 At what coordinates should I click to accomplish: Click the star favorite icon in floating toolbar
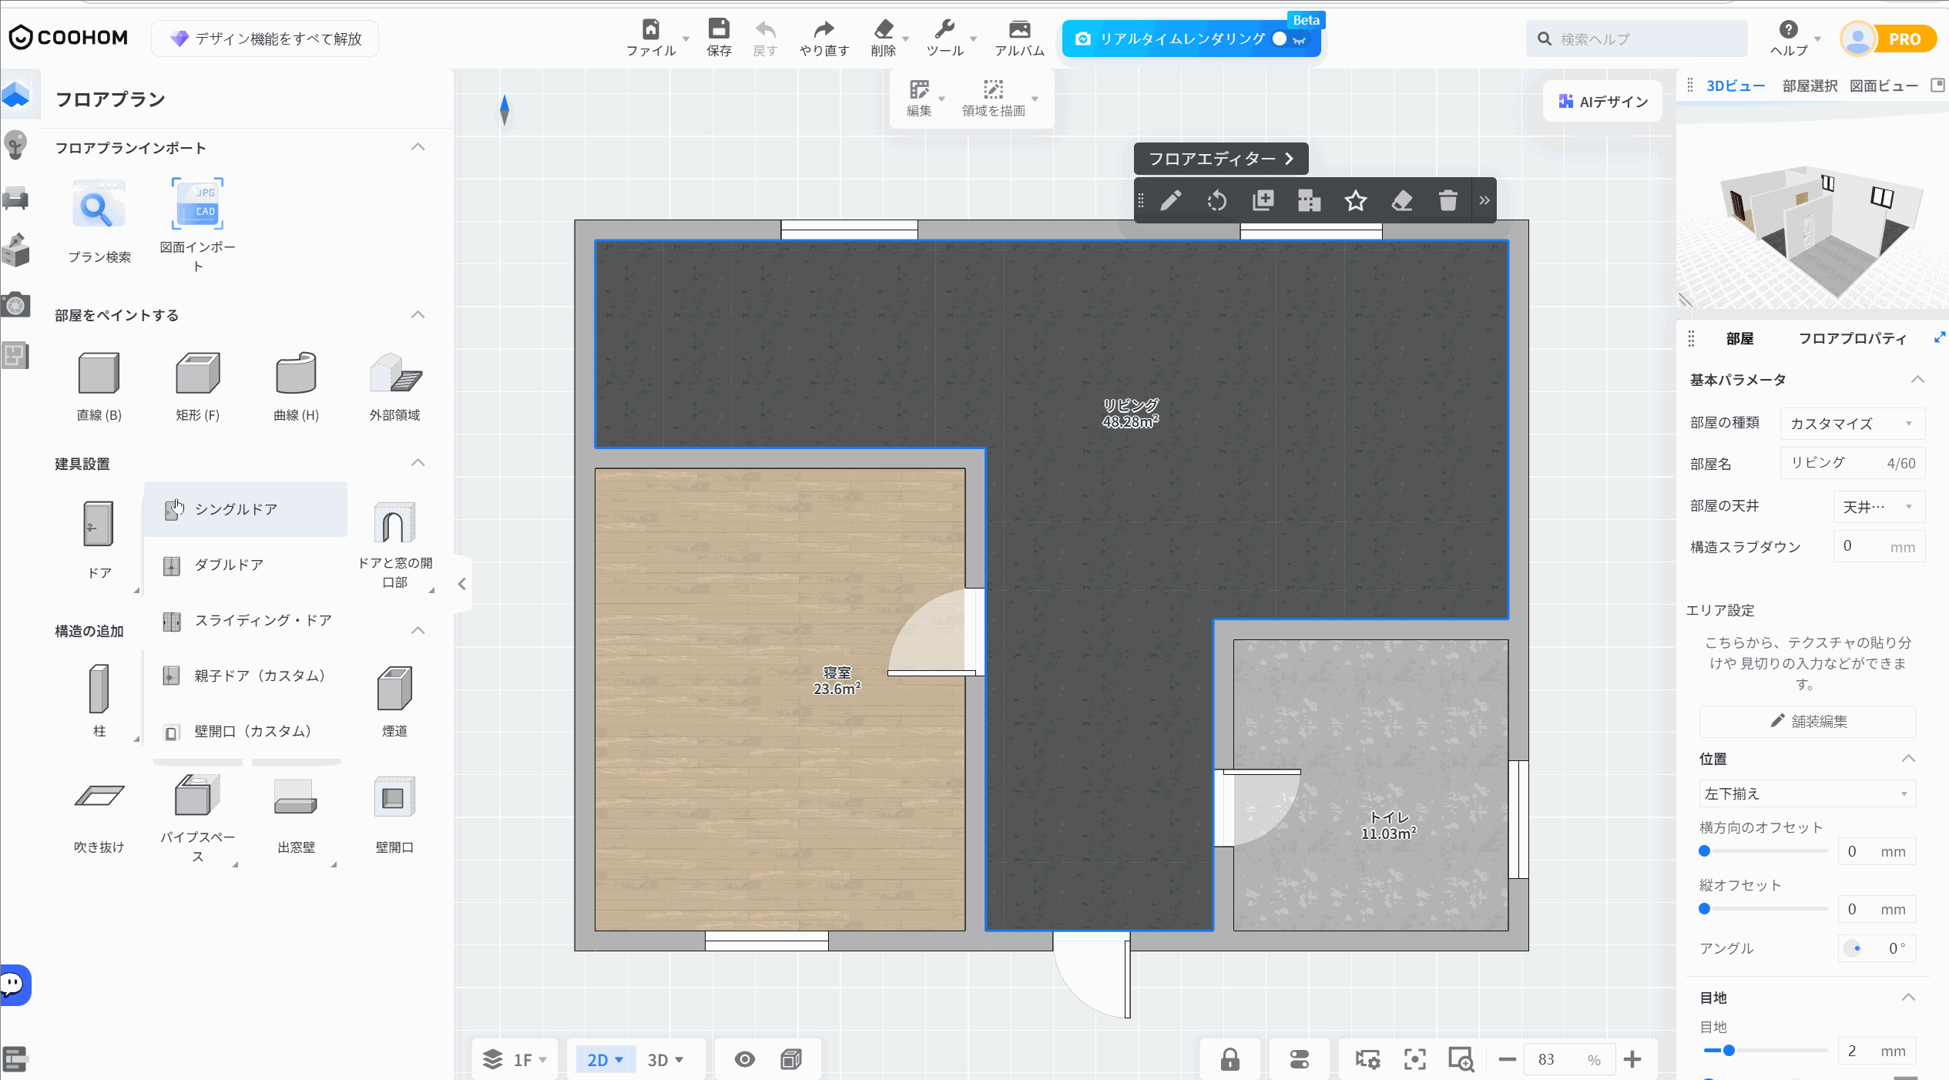point(1356,201)
